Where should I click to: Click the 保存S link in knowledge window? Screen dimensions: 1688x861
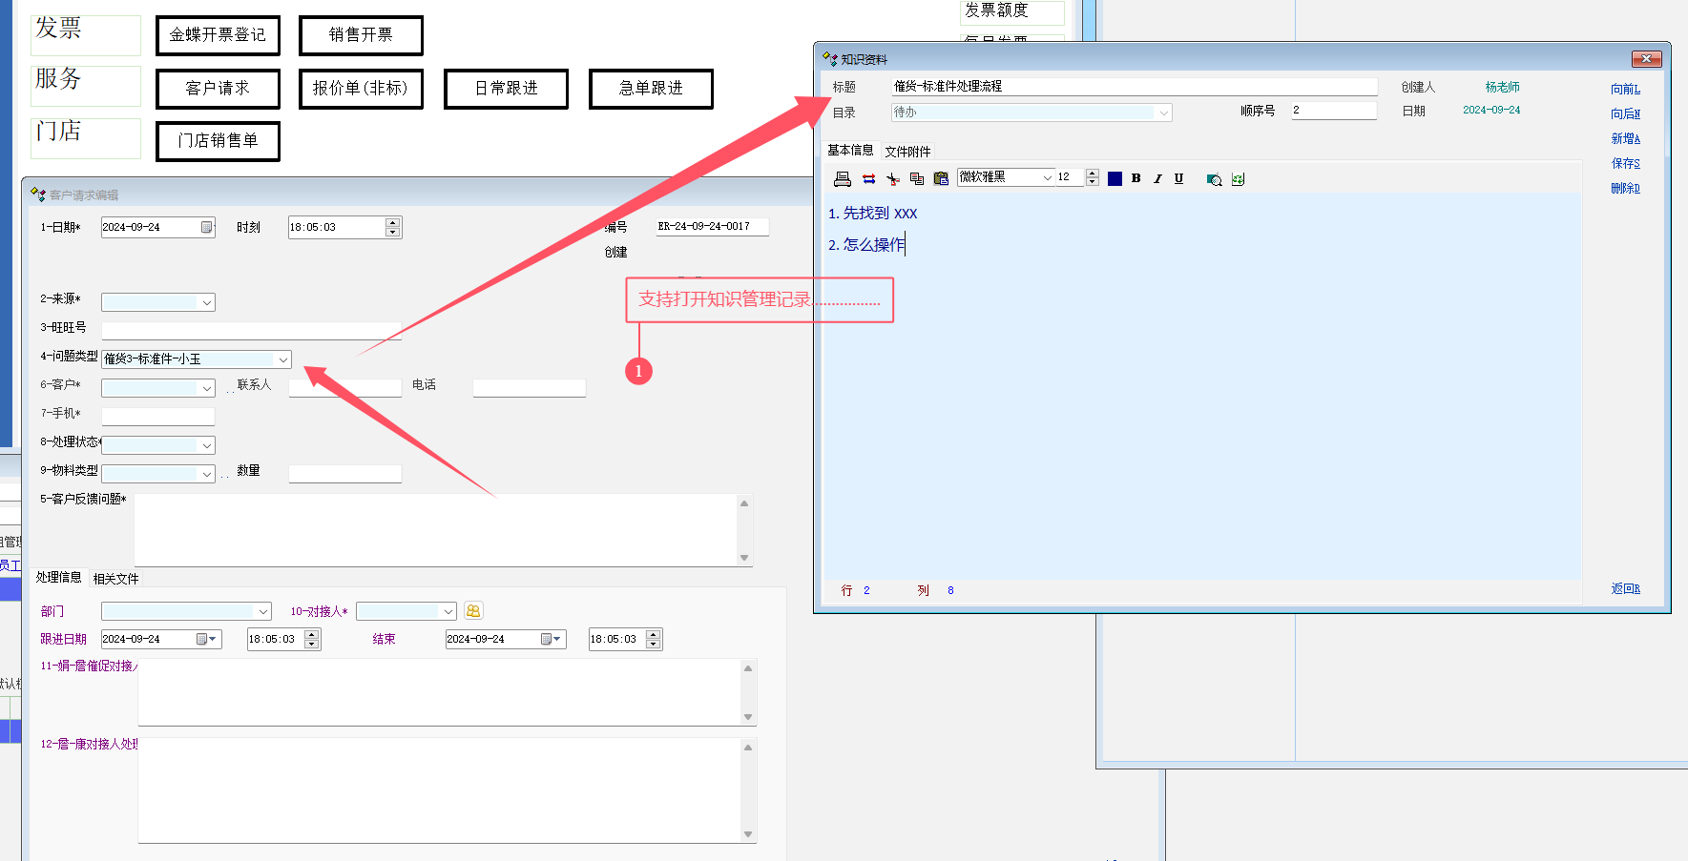tap(1625, 163)
